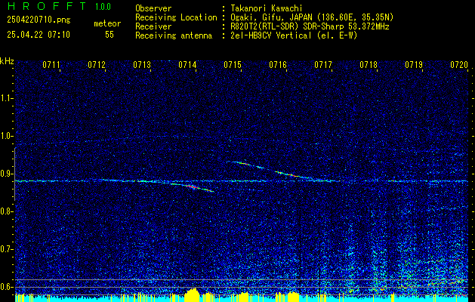This screenshot has height=302, width=475.
Task: Click the R820T2(RTL-SDR) receiver description
Action: point(310,26)
